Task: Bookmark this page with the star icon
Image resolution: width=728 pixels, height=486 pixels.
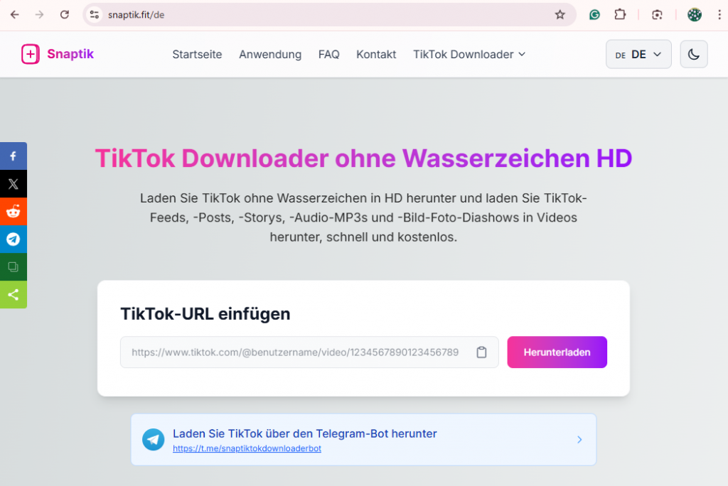Action: [x=560, y=15]
